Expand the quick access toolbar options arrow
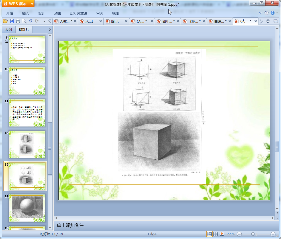 click(44, 21)
